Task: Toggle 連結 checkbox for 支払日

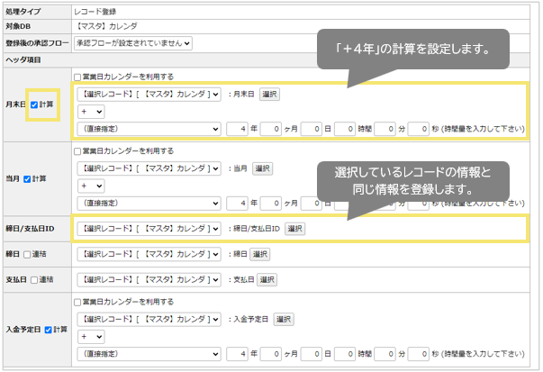Action: [x=34, y=279]
